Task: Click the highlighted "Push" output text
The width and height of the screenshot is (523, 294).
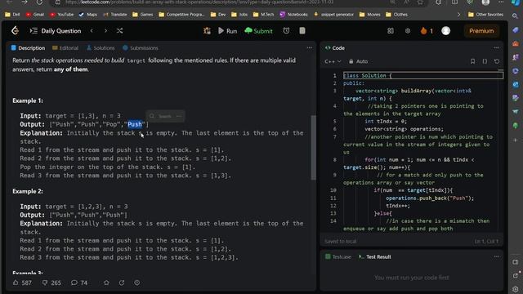Action: pyautogui.click(x=135, y=124)
